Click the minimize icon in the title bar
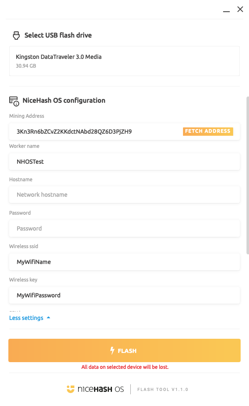This screenshot has width=249, height=406. (226, 11)
